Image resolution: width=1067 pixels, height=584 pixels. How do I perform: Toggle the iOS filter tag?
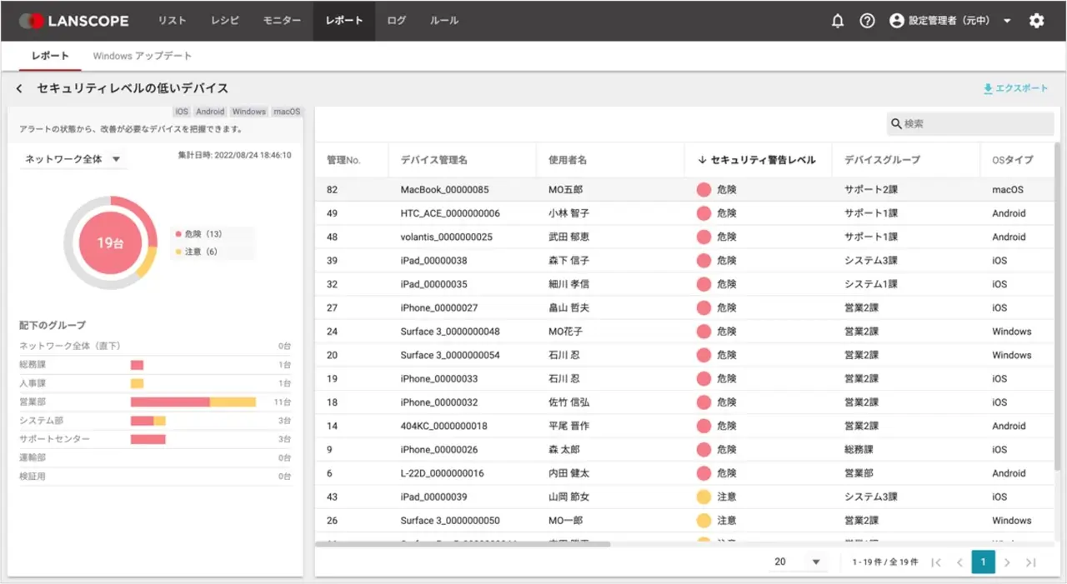point(182,112)
